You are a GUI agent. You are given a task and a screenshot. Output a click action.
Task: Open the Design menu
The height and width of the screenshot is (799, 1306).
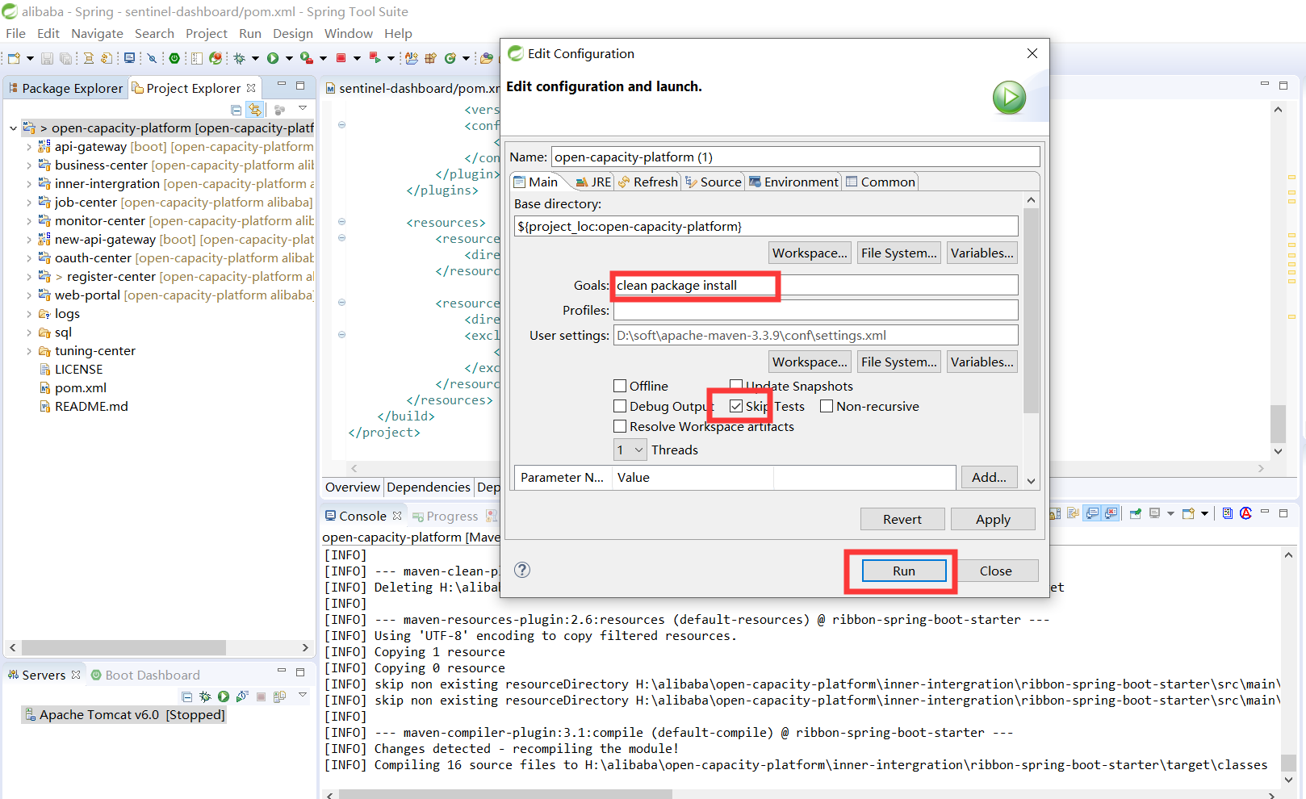pyautogui.click(x=292, y=33)
